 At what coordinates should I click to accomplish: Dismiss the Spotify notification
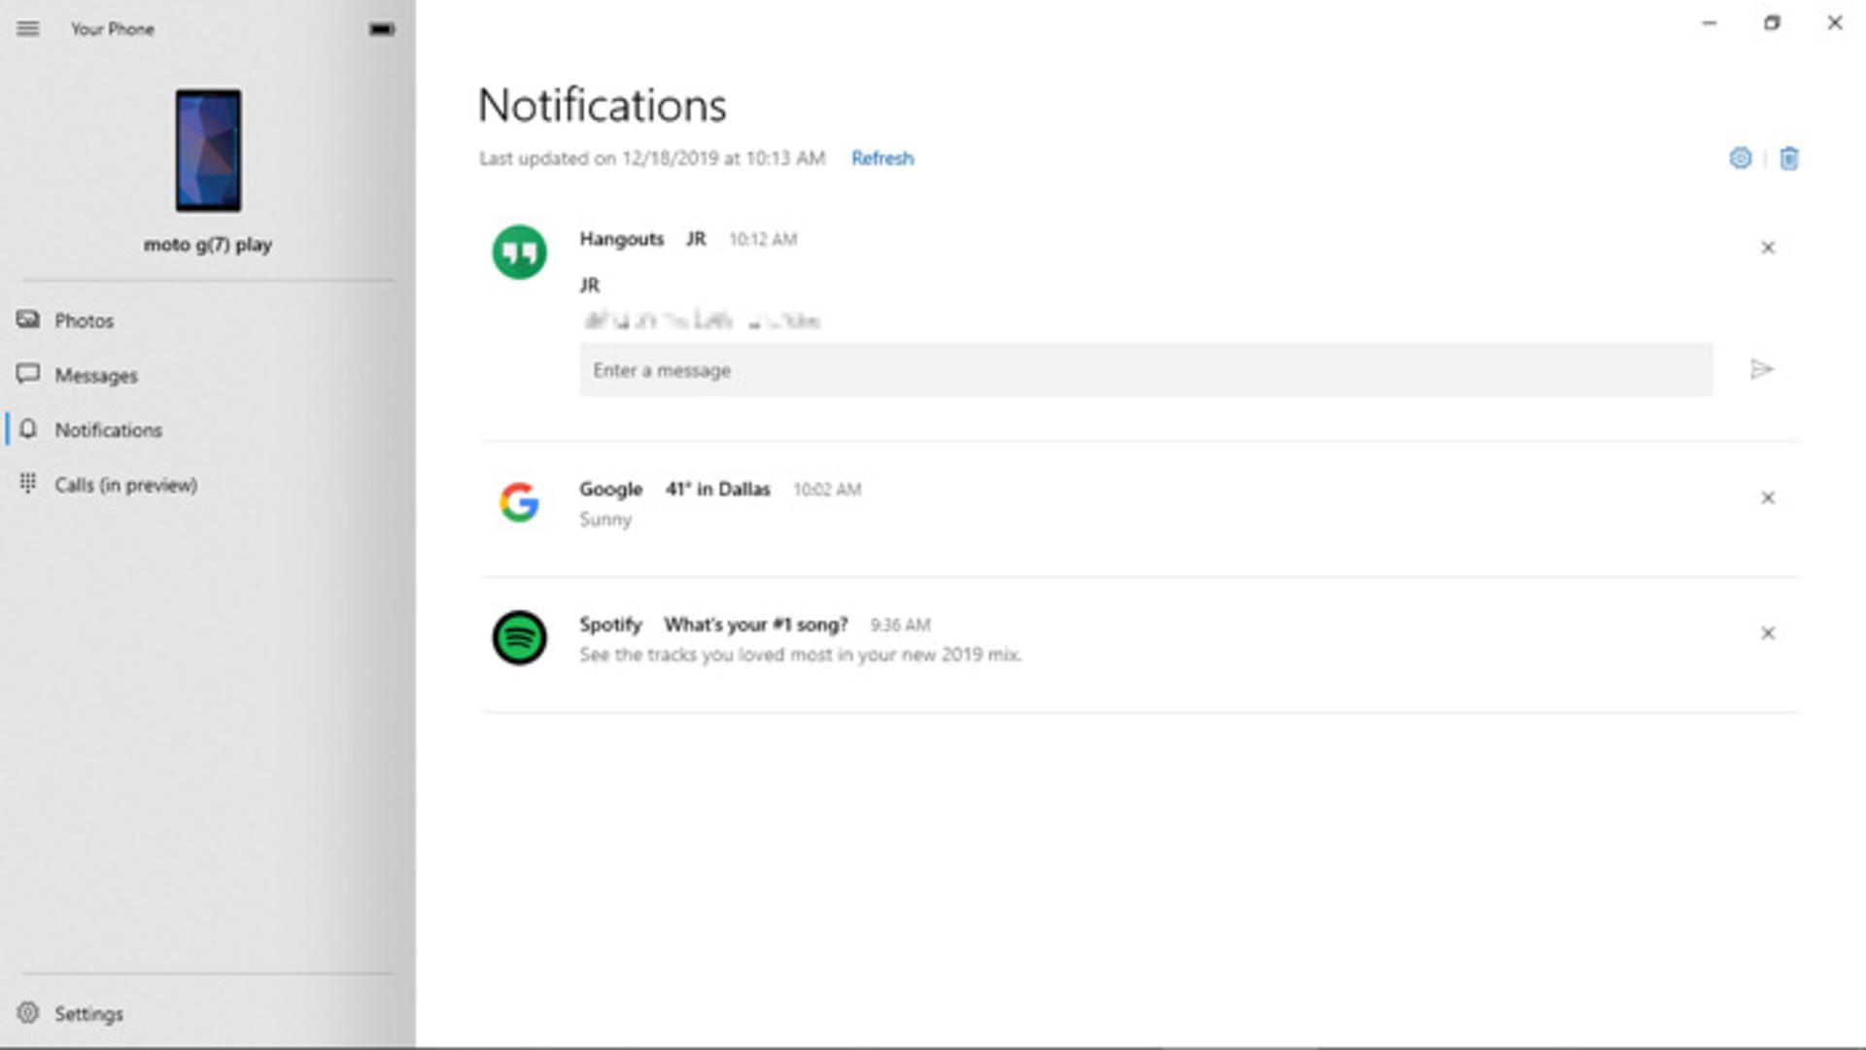pos(1768,633)
